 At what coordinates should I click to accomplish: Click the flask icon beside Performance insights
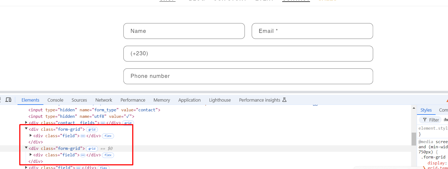point(284,100)
